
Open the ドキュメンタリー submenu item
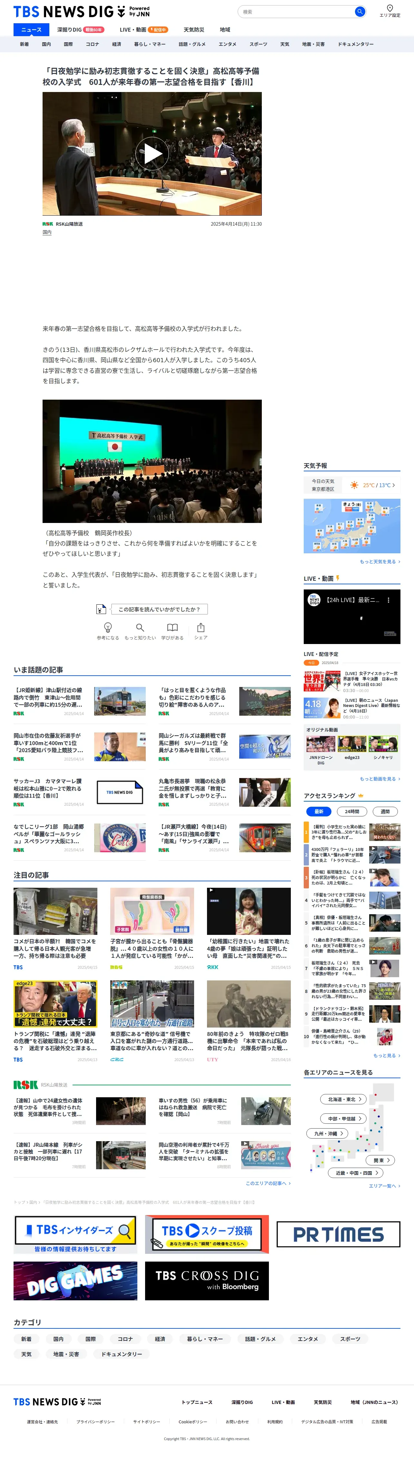355,44
